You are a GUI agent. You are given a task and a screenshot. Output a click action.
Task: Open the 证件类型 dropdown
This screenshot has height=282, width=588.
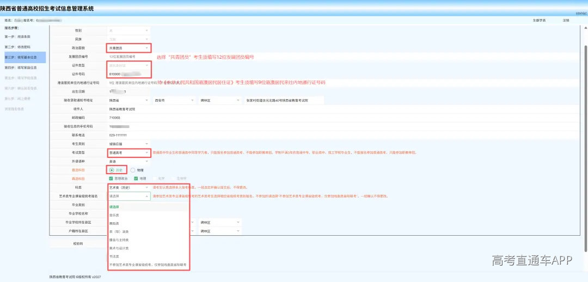[128, 66]
